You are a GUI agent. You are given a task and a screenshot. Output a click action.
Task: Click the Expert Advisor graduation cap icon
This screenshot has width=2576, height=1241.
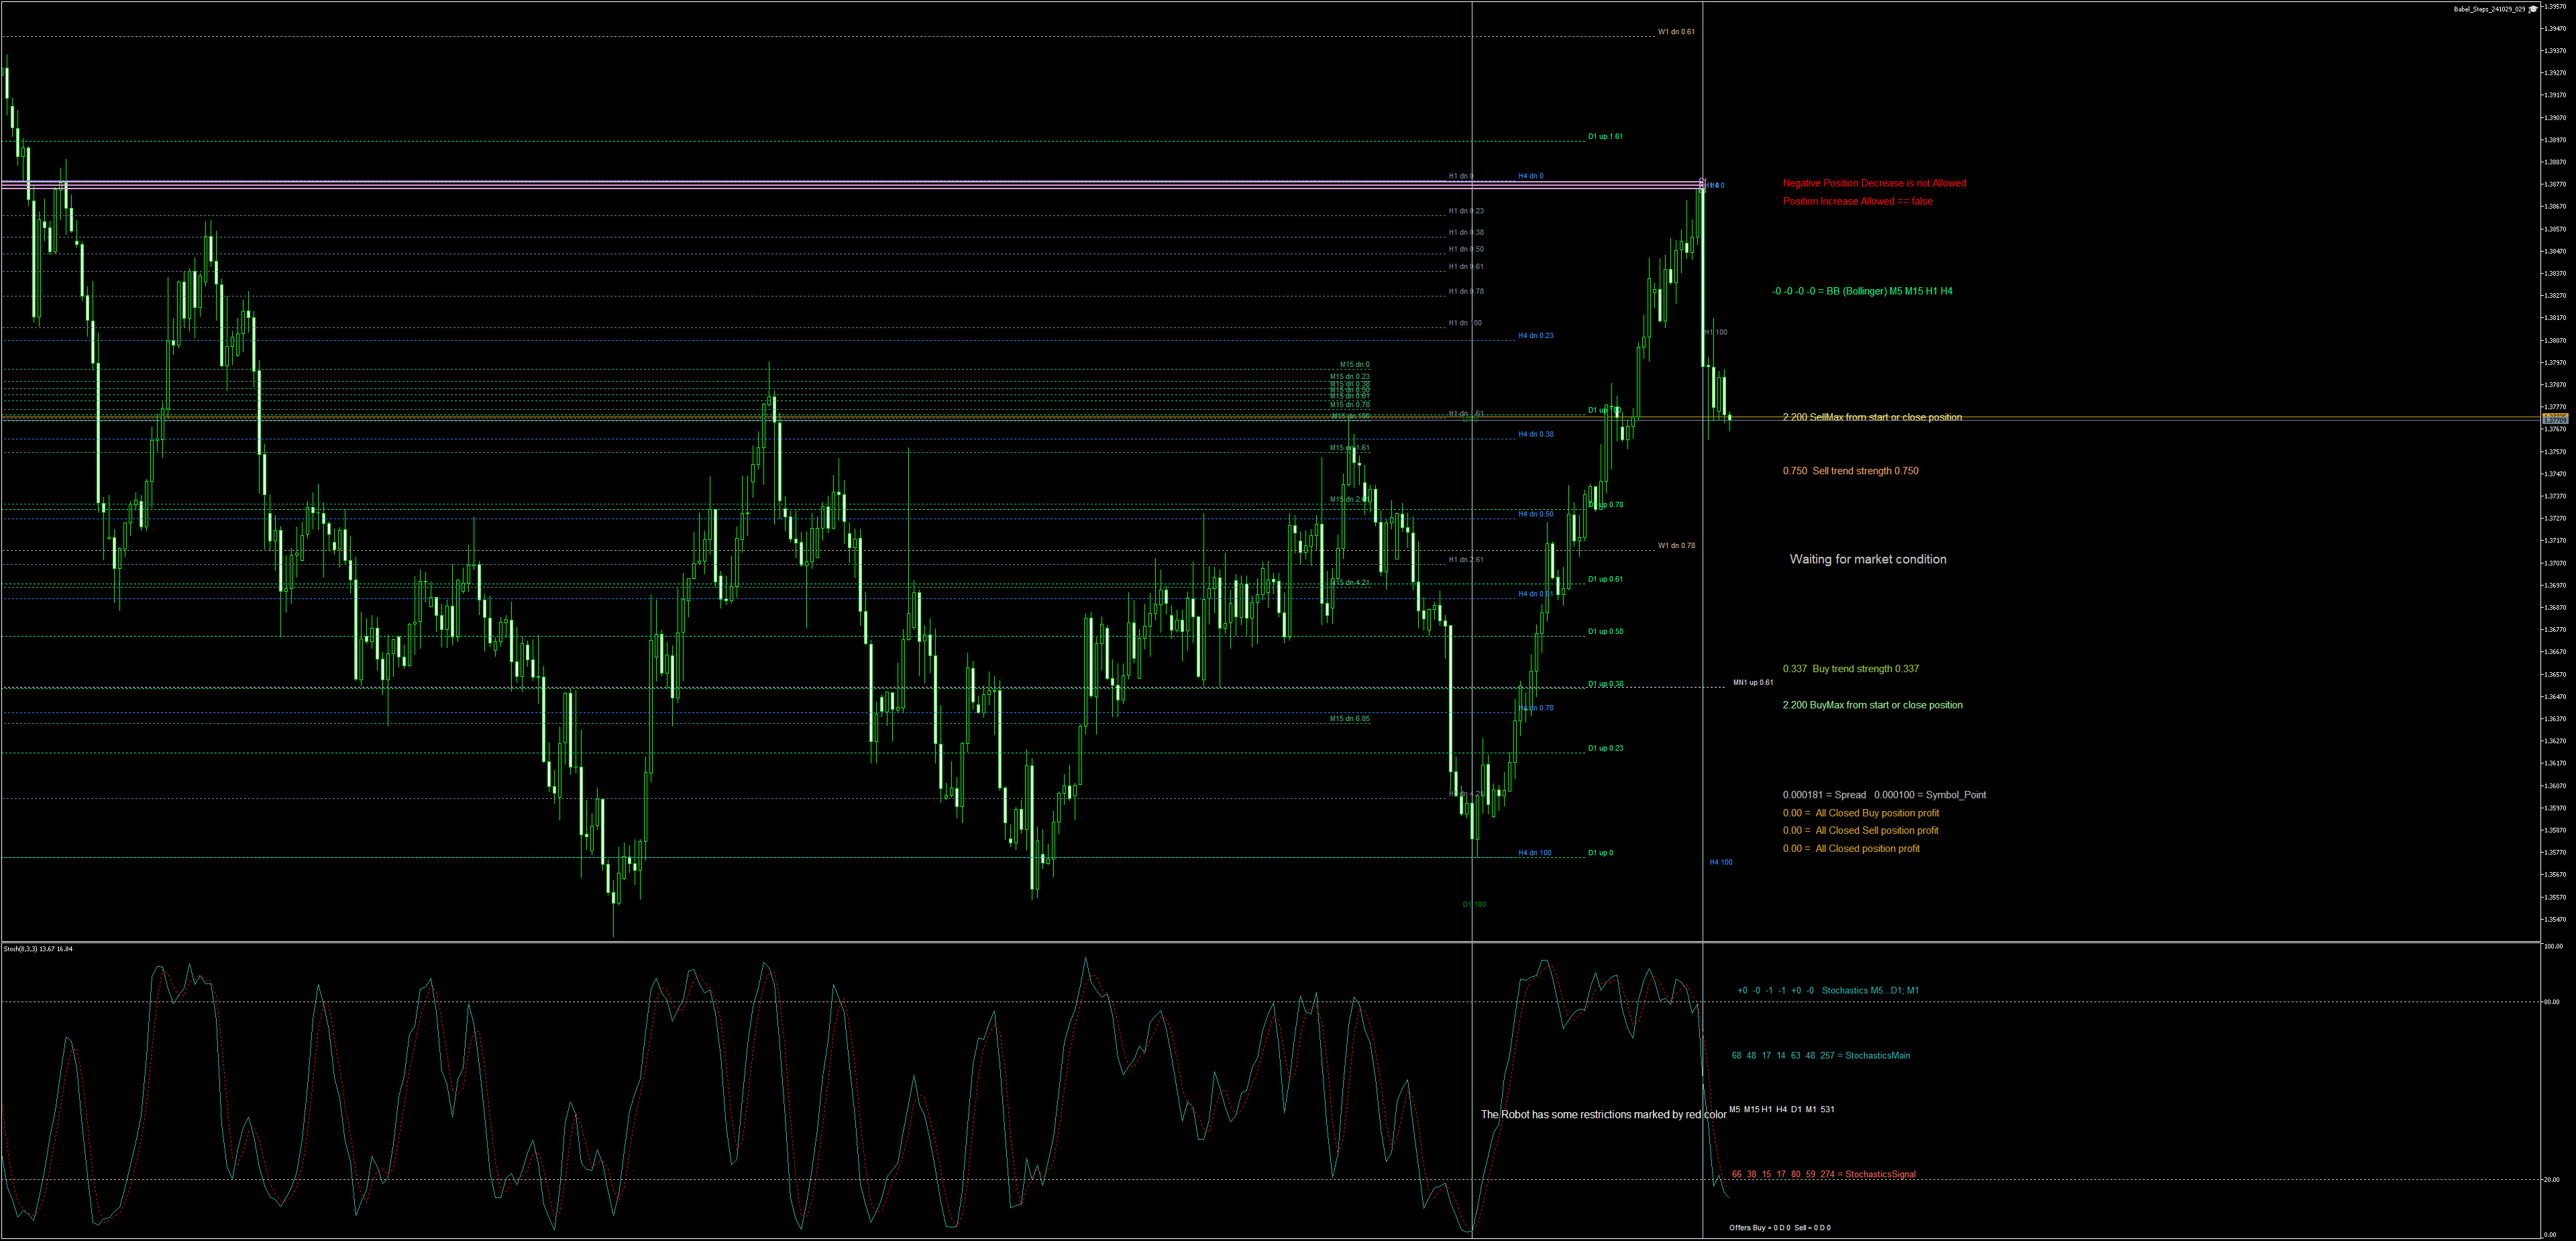tap(2533, 9)
